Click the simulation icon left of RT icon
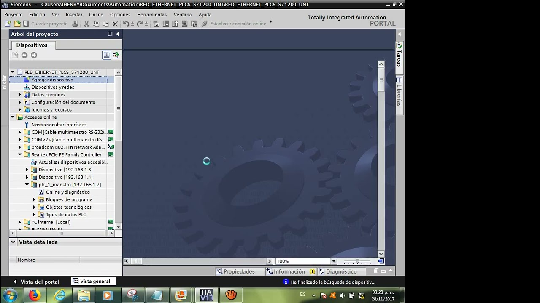 tap(184, 24)
